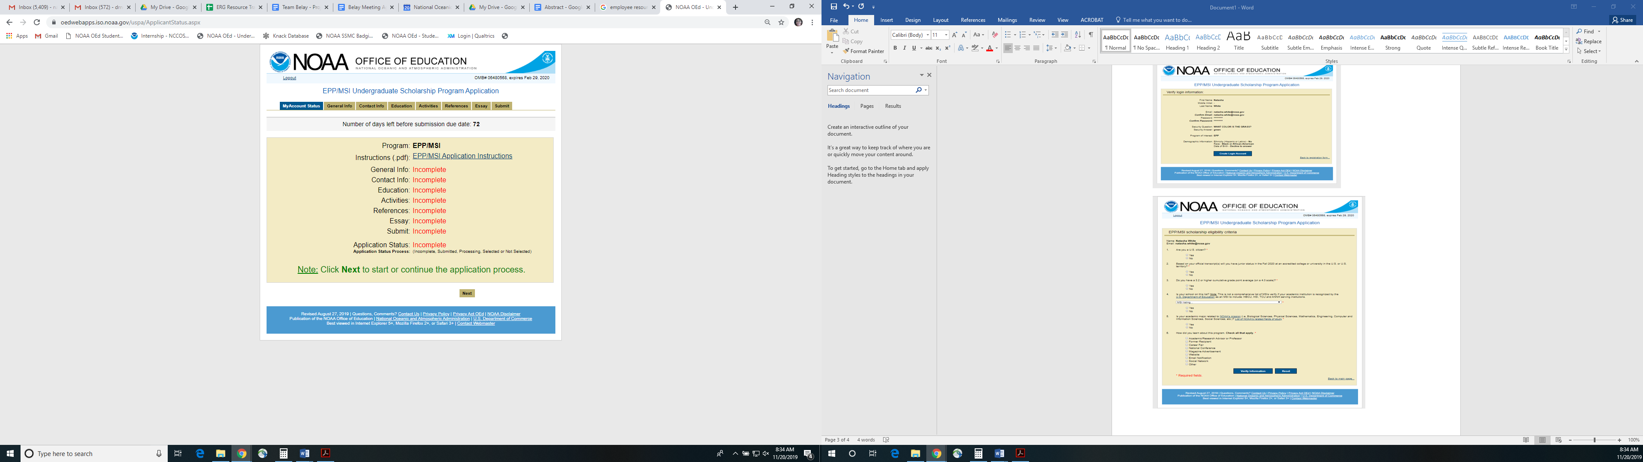Click the Increase Indent icon
Image resolution: width=1643 pixels, height=462 pixels.
[1065, 35]
